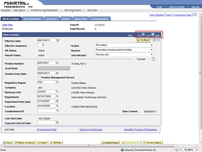The width and height of the screenshot is (202, 152).
Task: Switch to Job Labor tab
Action: tap(51, 19)
